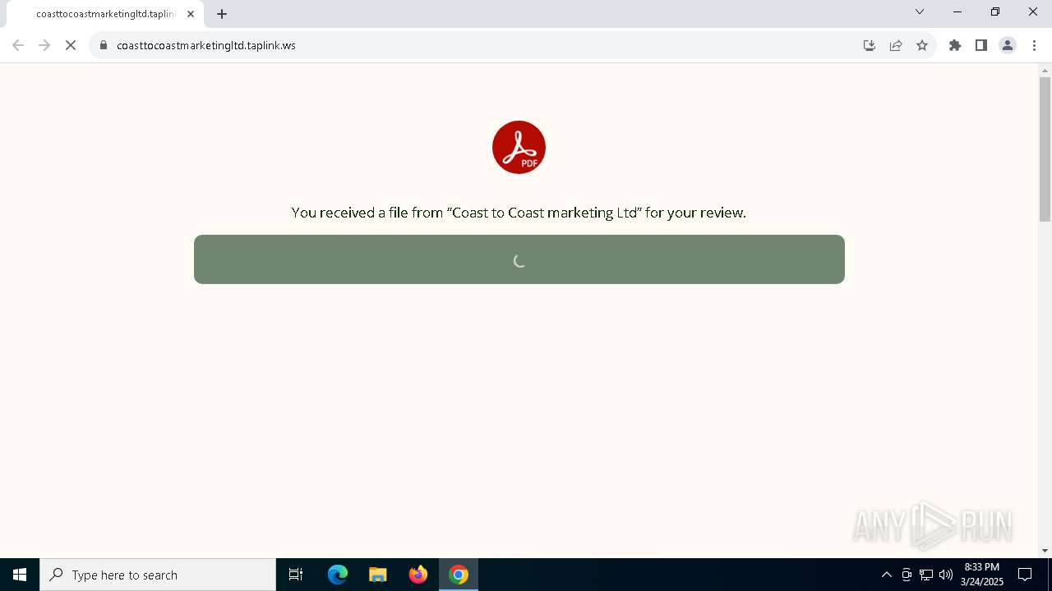1052x591 pixels.
Task: Go forward to next page
Action: point(44,45)
